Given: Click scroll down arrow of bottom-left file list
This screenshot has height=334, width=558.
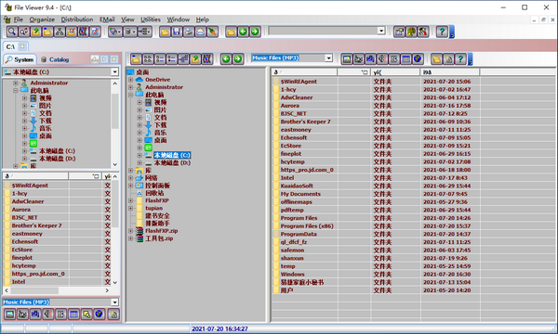Looking at the screenshot, I should click(114, 283).
